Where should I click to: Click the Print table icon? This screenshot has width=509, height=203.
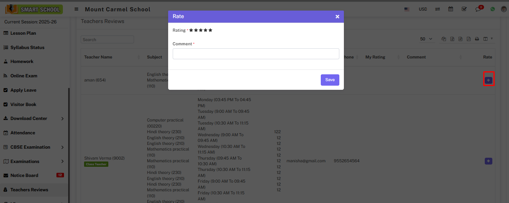[477, 39]
